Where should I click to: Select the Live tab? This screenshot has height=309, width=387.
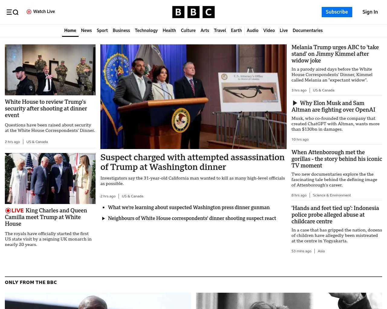pos(284,30)
